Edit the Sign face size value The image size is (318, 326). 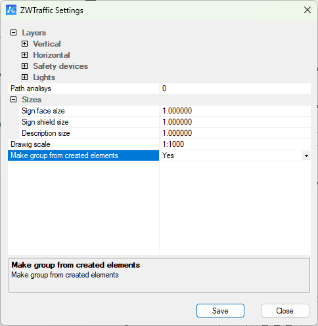pos(235,111)
